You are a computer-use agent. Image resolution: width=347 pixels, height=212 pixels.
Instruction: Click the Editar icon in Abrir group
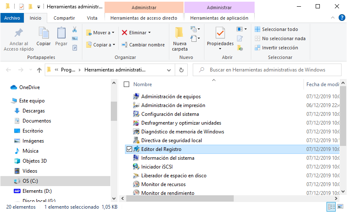[x=240, y=38]
